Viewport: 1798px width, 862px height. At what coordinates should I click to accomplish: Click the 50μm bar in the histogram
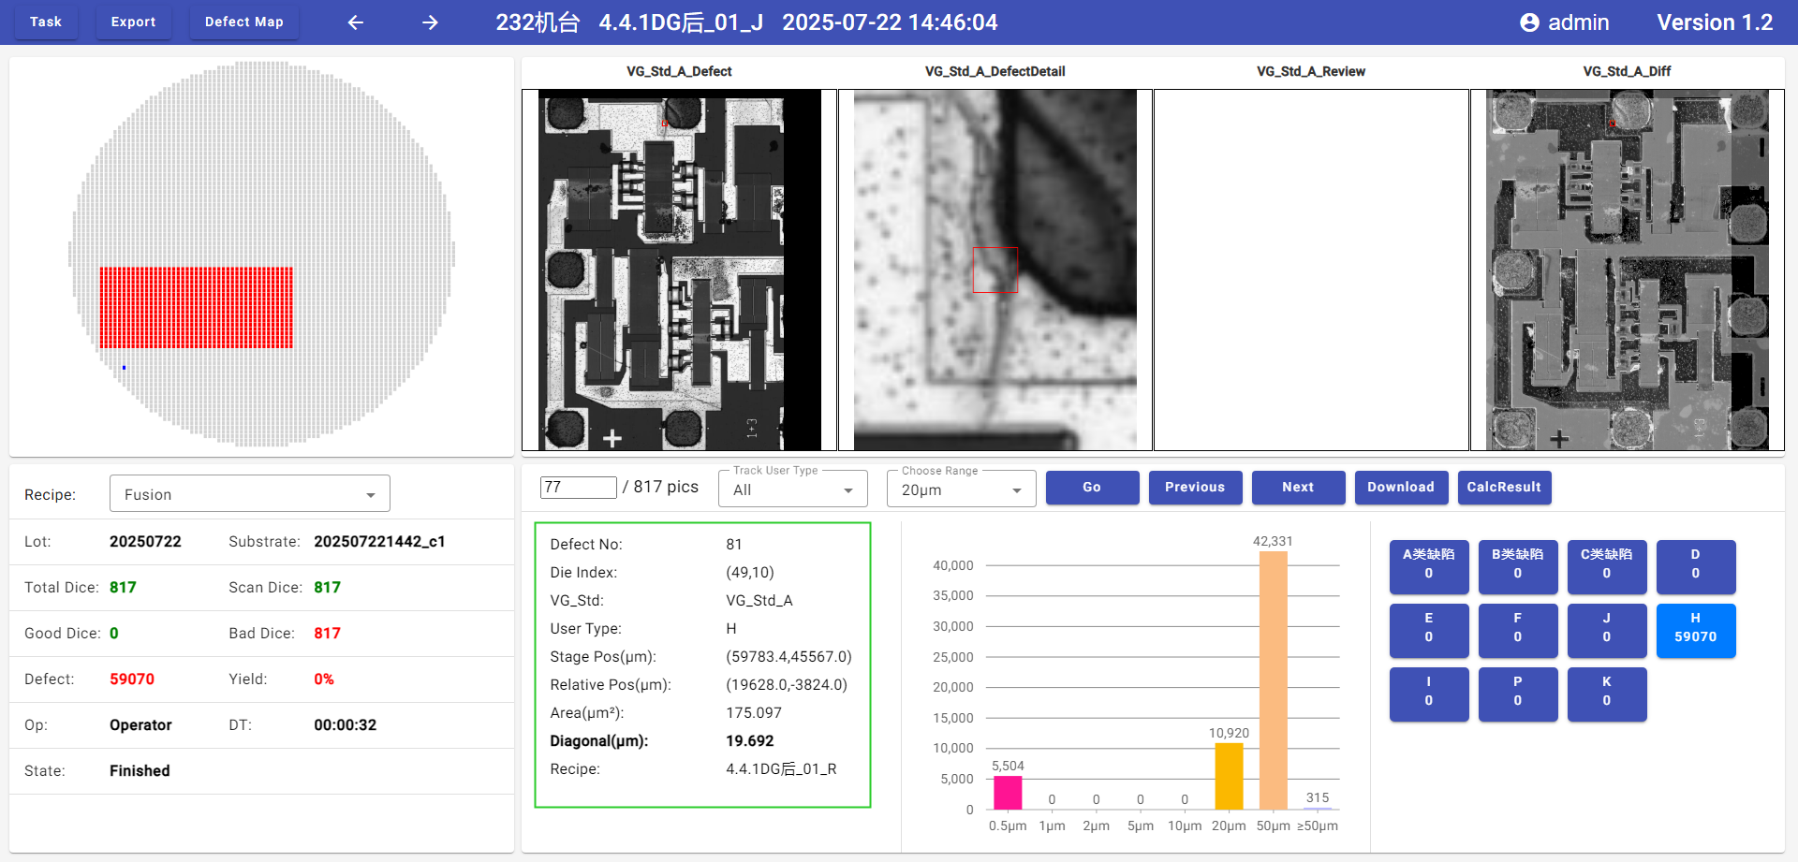[x=1273, y=679]
